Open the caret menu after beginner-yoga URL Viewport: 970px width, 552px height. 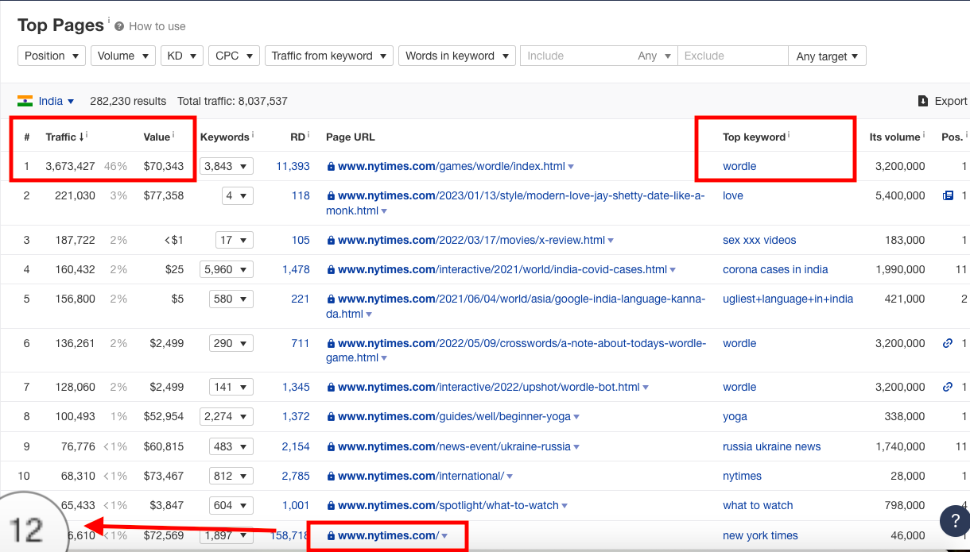coord(576,417)
